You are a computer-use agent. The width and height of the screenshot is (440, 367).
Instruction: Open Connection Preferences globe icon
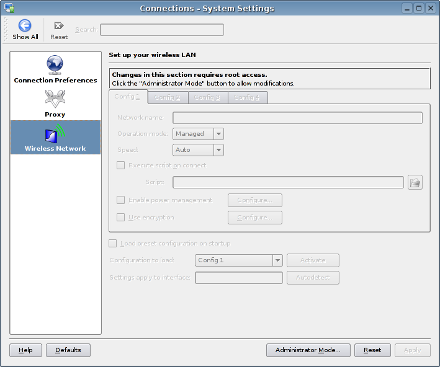[55, 64]
